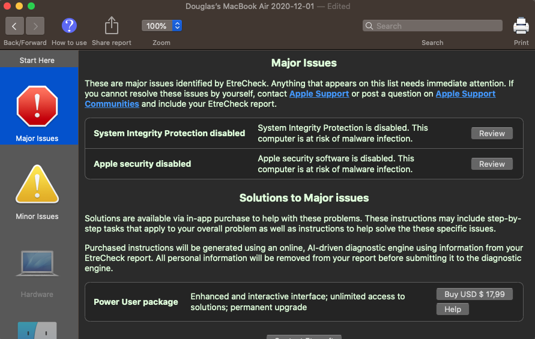The width and height of the screenshot is (535, 339).
Task: Click the Print icon in toolbar
Action: pos(521,26)
